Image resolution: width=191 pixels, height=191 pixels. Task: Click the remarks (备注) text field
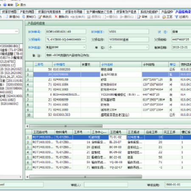coord(118,55)
